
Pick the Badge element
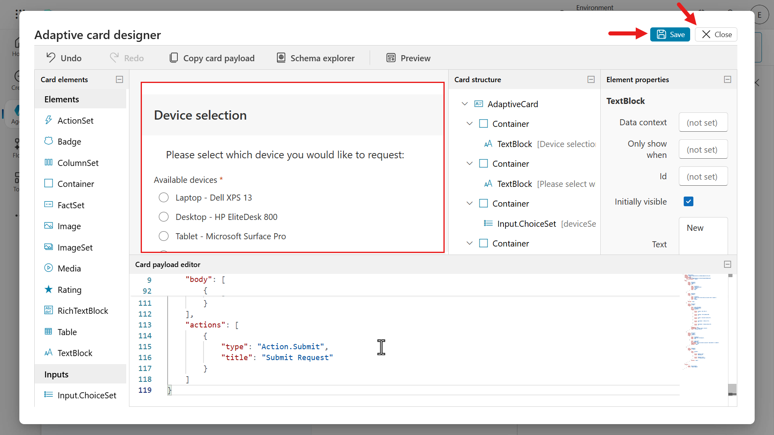click(69, 141)
